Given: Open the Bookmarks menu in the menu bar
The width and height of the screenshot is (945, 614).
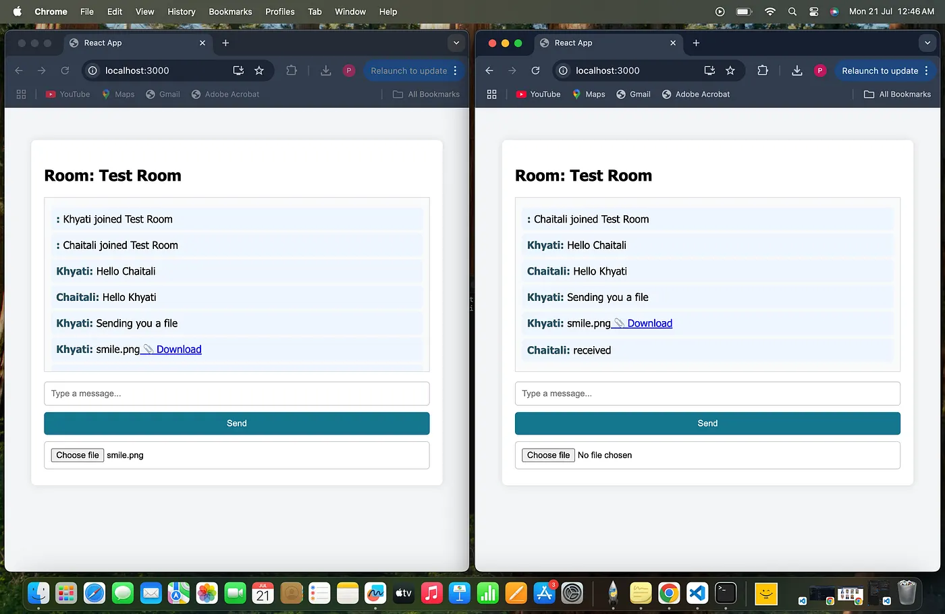Looking at the screenshot, I should [230, 11].
